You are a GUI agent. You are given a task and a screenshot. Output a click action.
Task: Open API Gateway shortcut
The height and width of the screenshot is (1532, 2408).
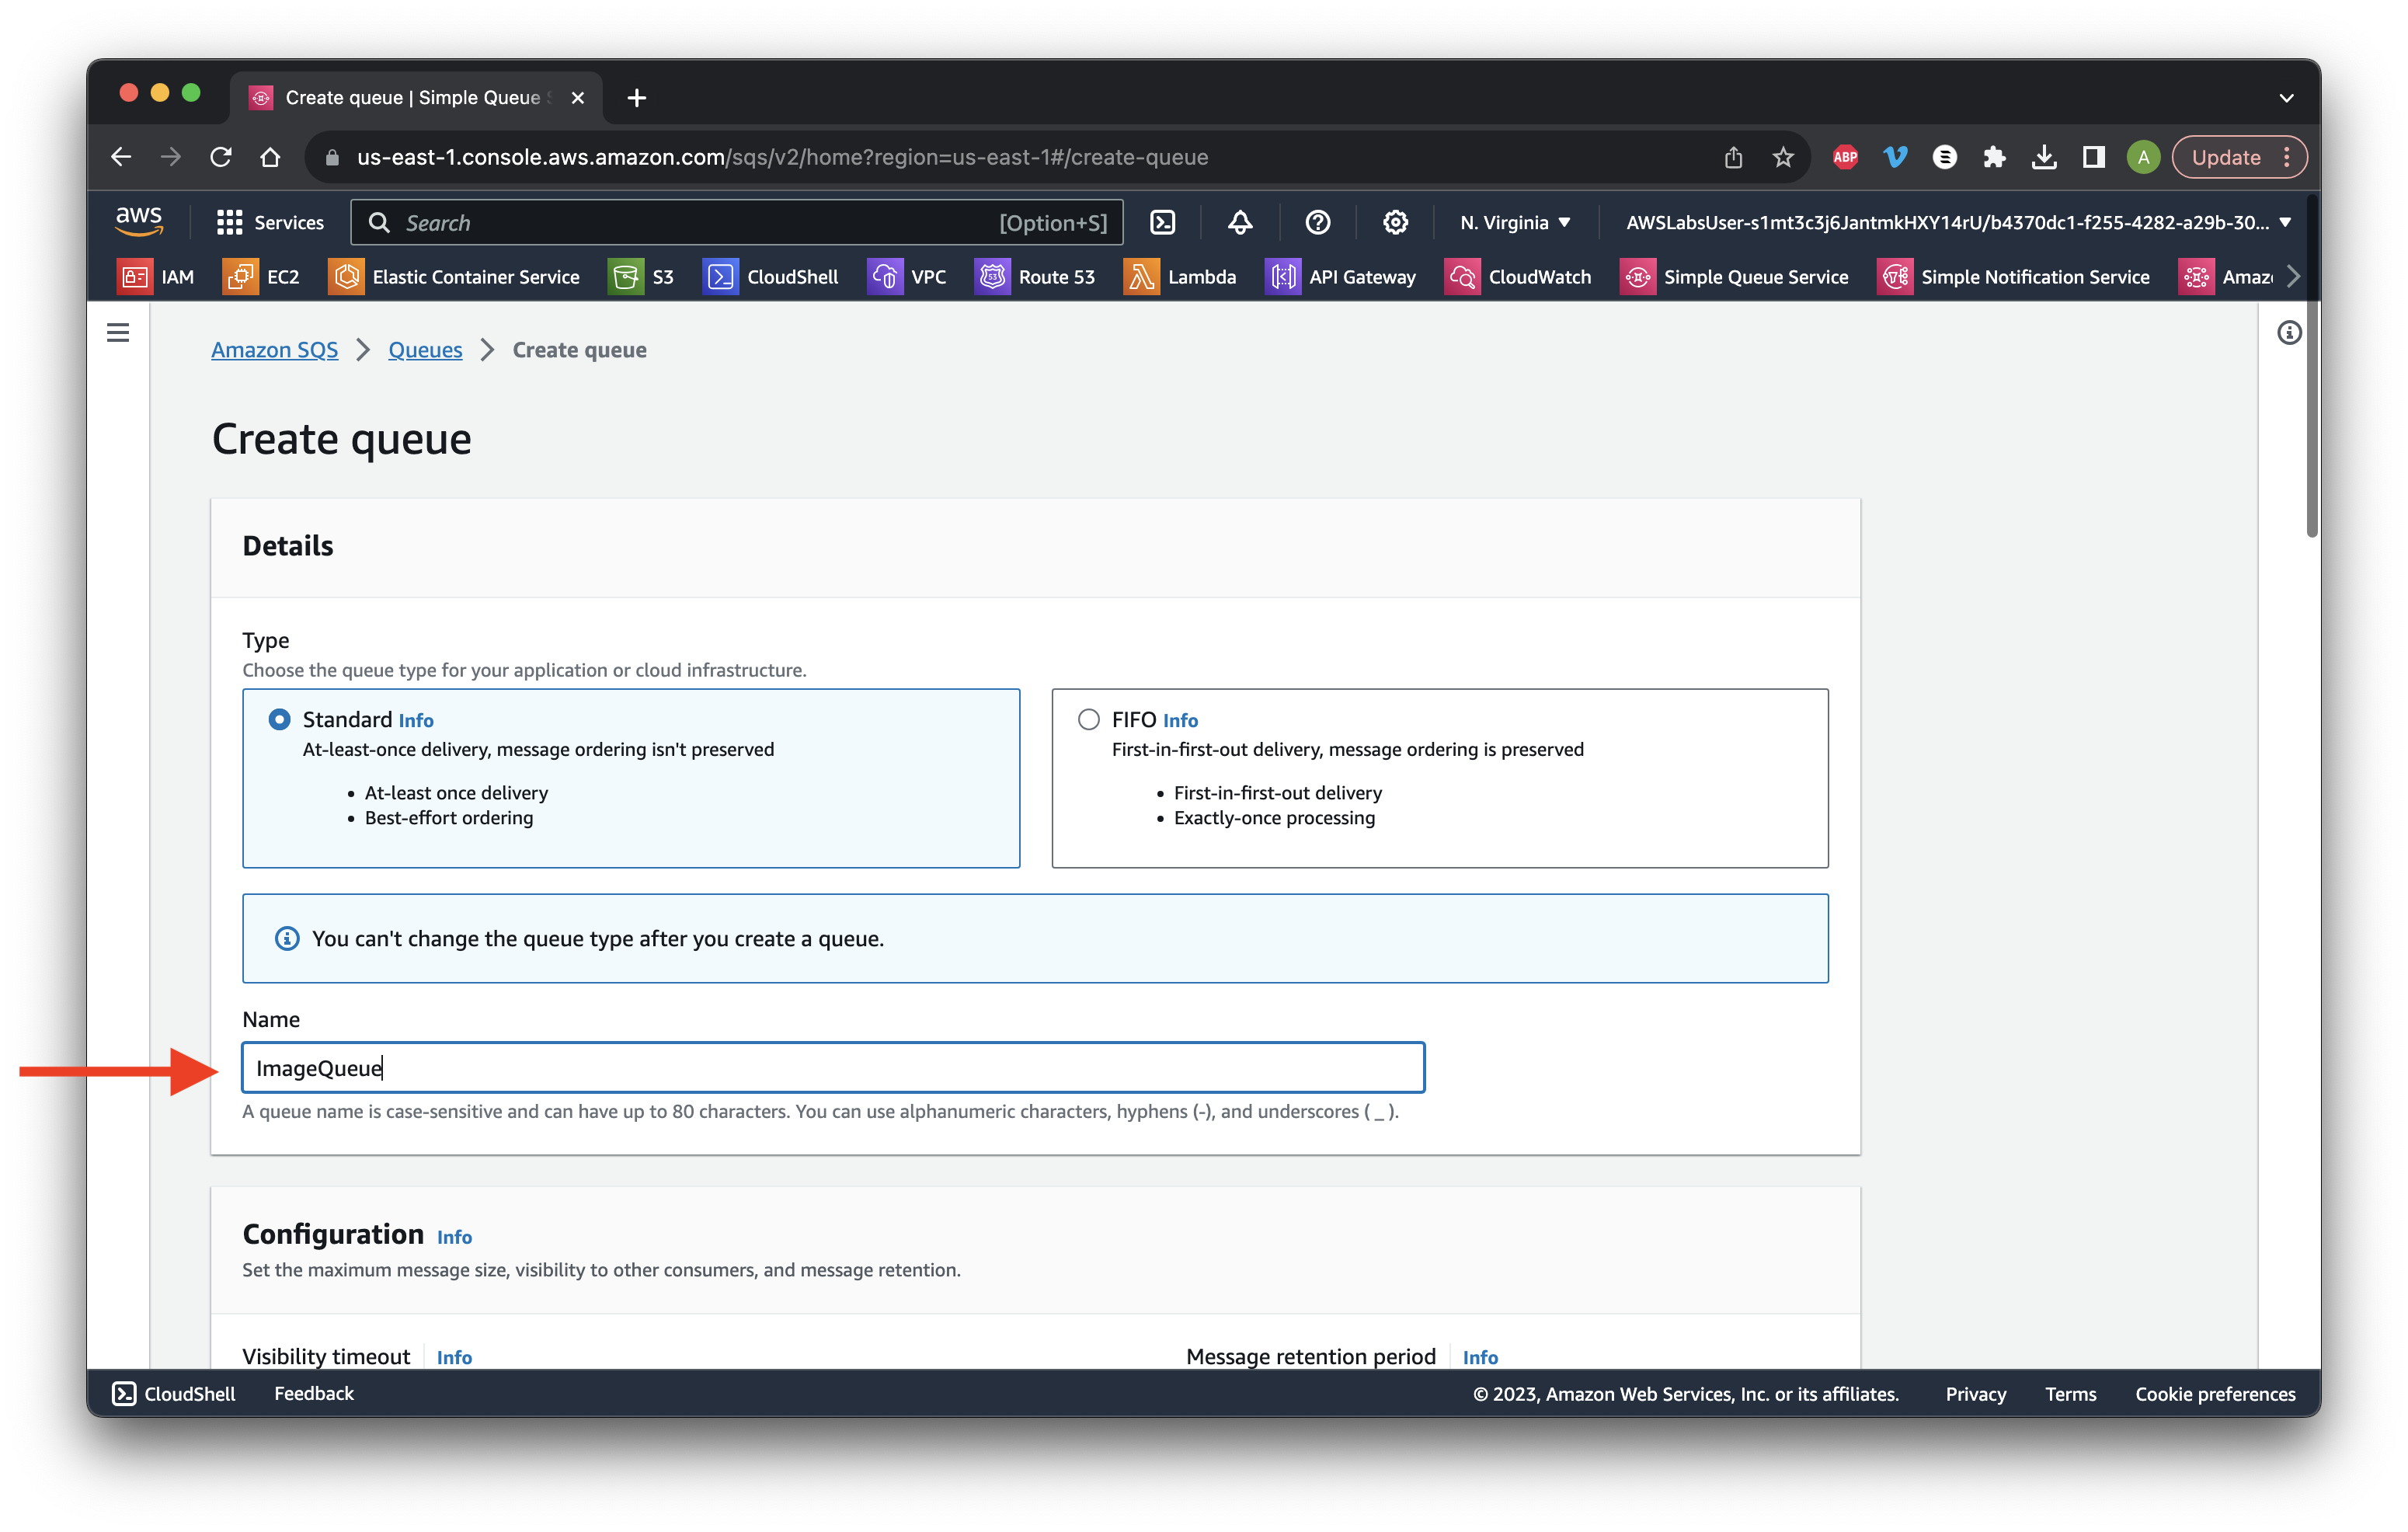point(1340,277)
